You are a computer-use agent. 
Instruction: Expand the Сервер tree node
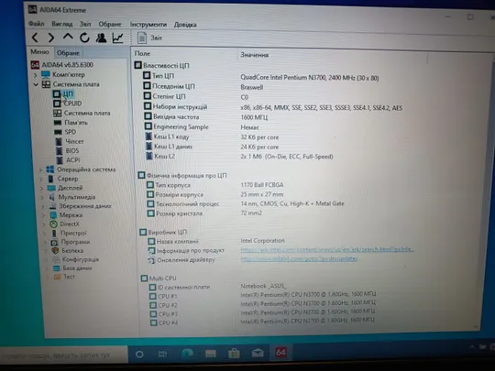click(41, 180)
